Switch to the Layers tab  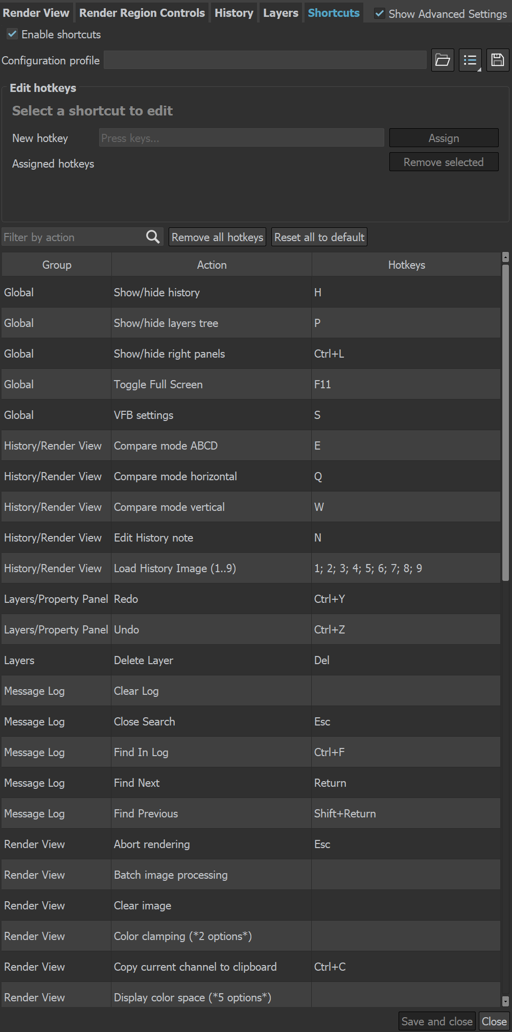280,12
